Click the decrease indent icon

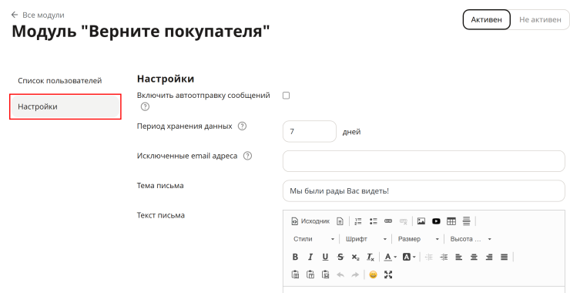429,257
